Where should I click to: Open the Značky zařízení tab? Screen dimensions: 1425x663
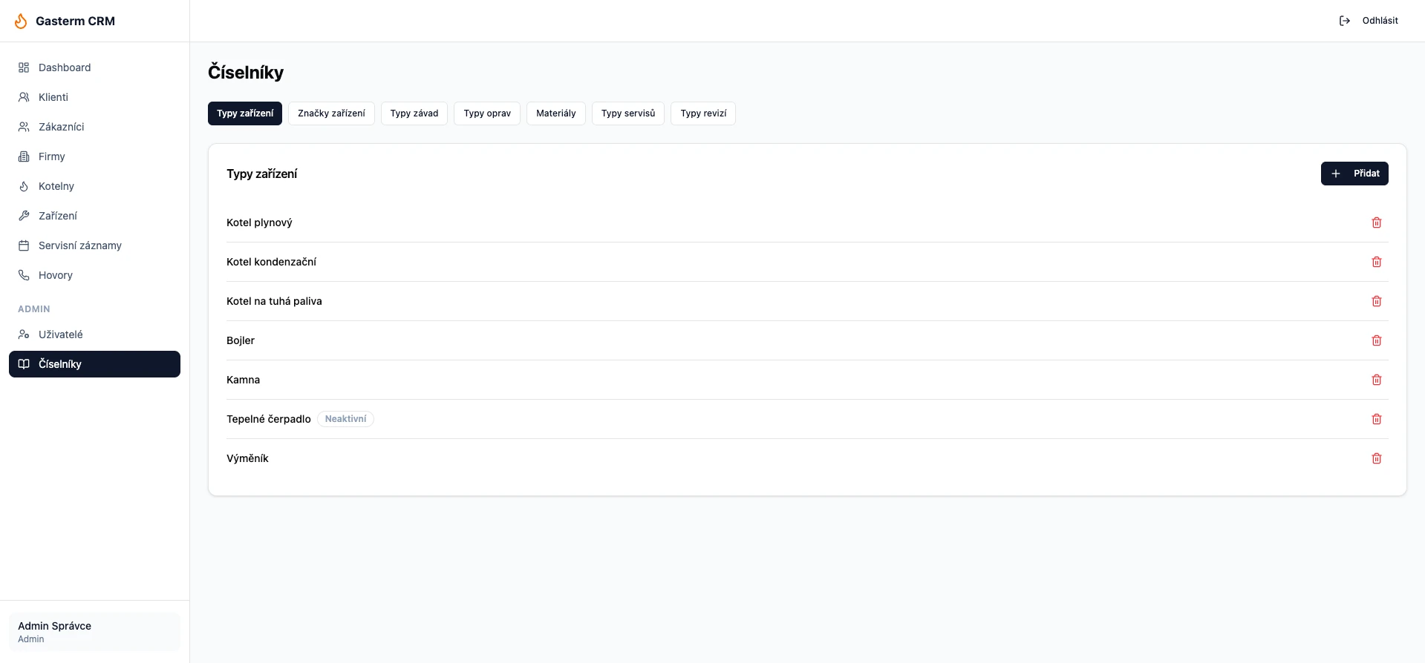[331, 113]
